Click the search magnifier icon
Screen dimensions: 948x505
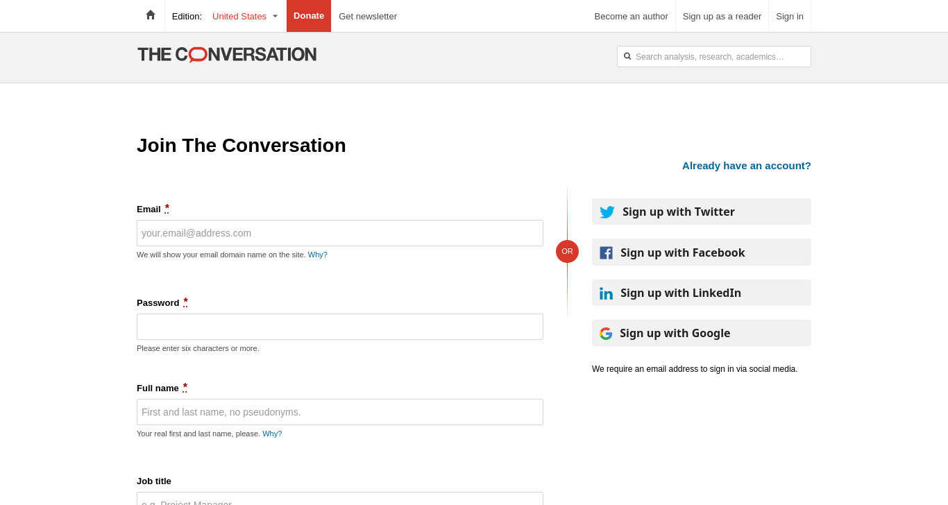[627, 56]
